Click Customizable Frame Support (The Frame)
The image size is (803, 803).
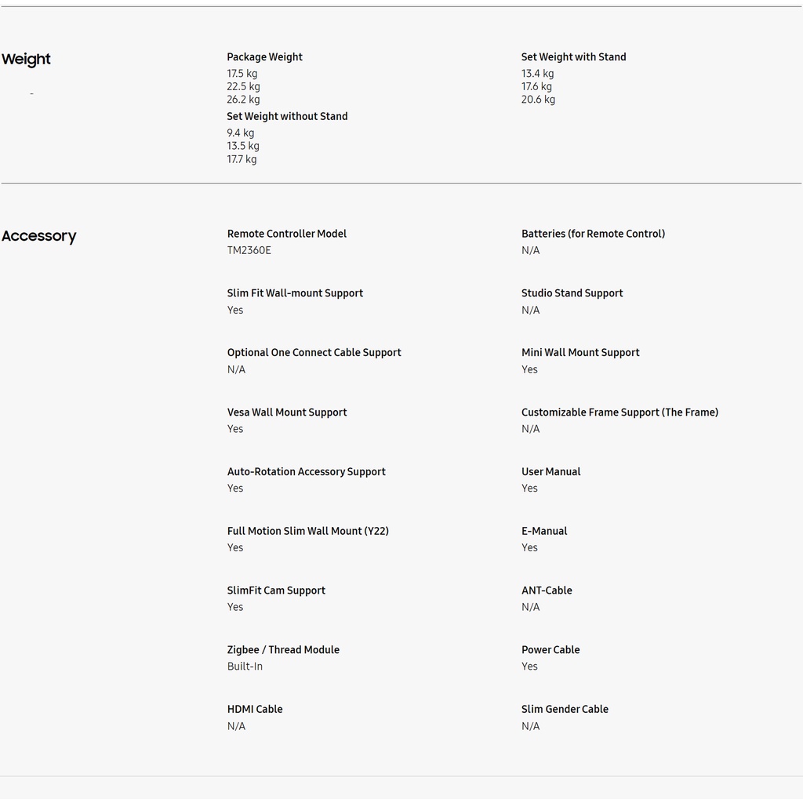click(620, 412)
